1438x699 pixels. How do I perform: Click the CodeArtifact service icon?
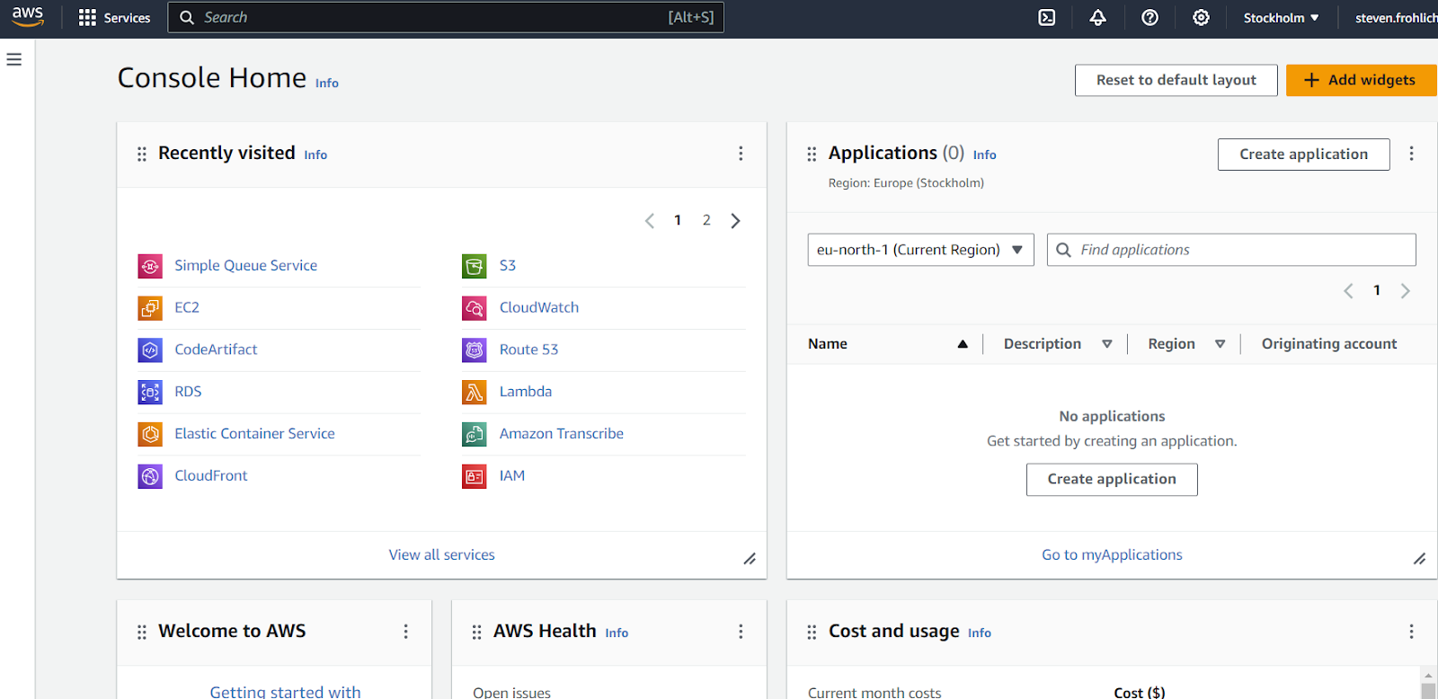[x=150, y=349]
